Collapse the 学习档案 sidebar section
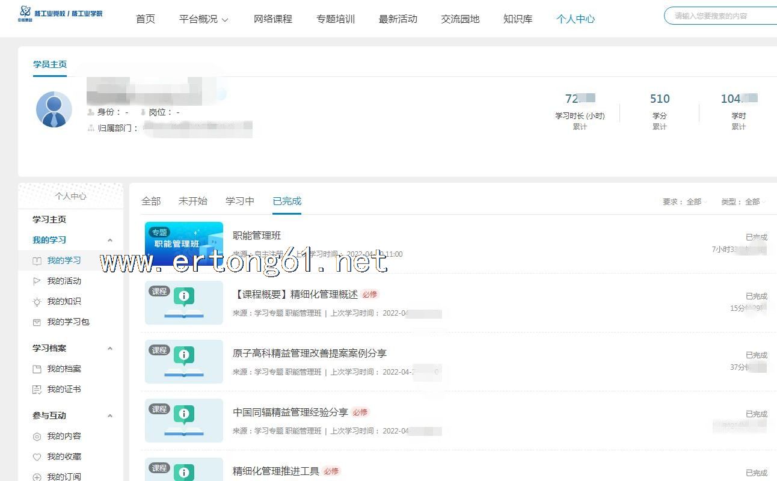 109,349
